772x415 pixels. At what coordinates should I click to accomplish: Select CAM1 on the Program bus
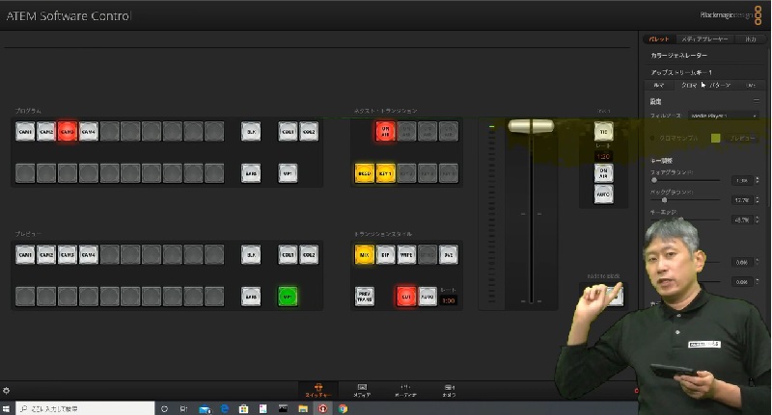[25, 132]
